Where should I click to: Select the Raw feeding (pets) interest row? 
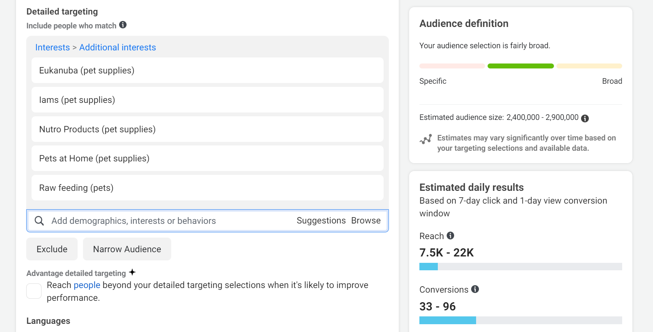point(207,188)
